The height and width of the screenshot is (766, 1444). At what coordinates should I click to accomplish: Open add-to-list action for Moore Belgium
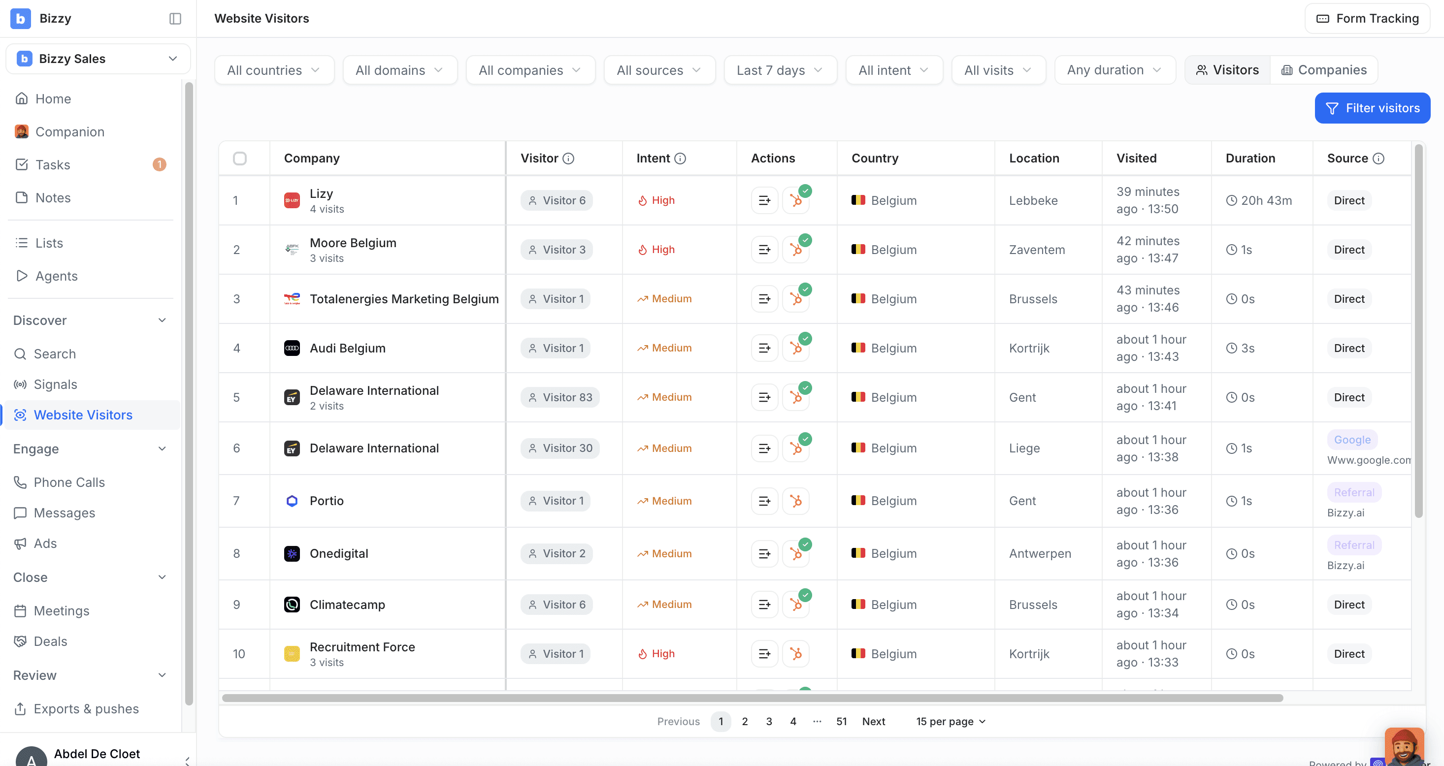click(764, 250)
